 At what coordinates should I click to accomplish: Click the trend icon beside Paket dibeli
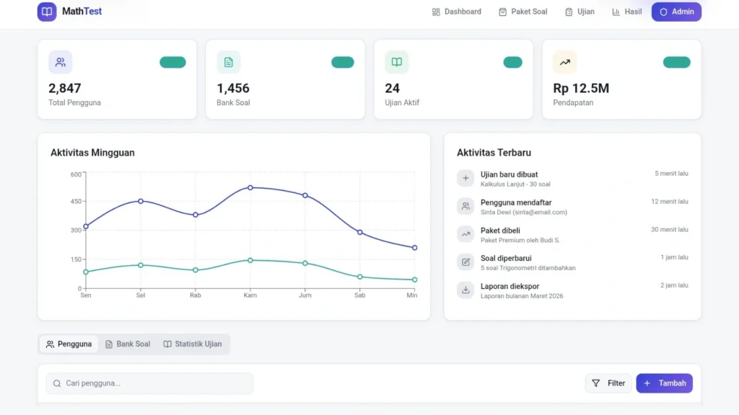pos(465,234)
